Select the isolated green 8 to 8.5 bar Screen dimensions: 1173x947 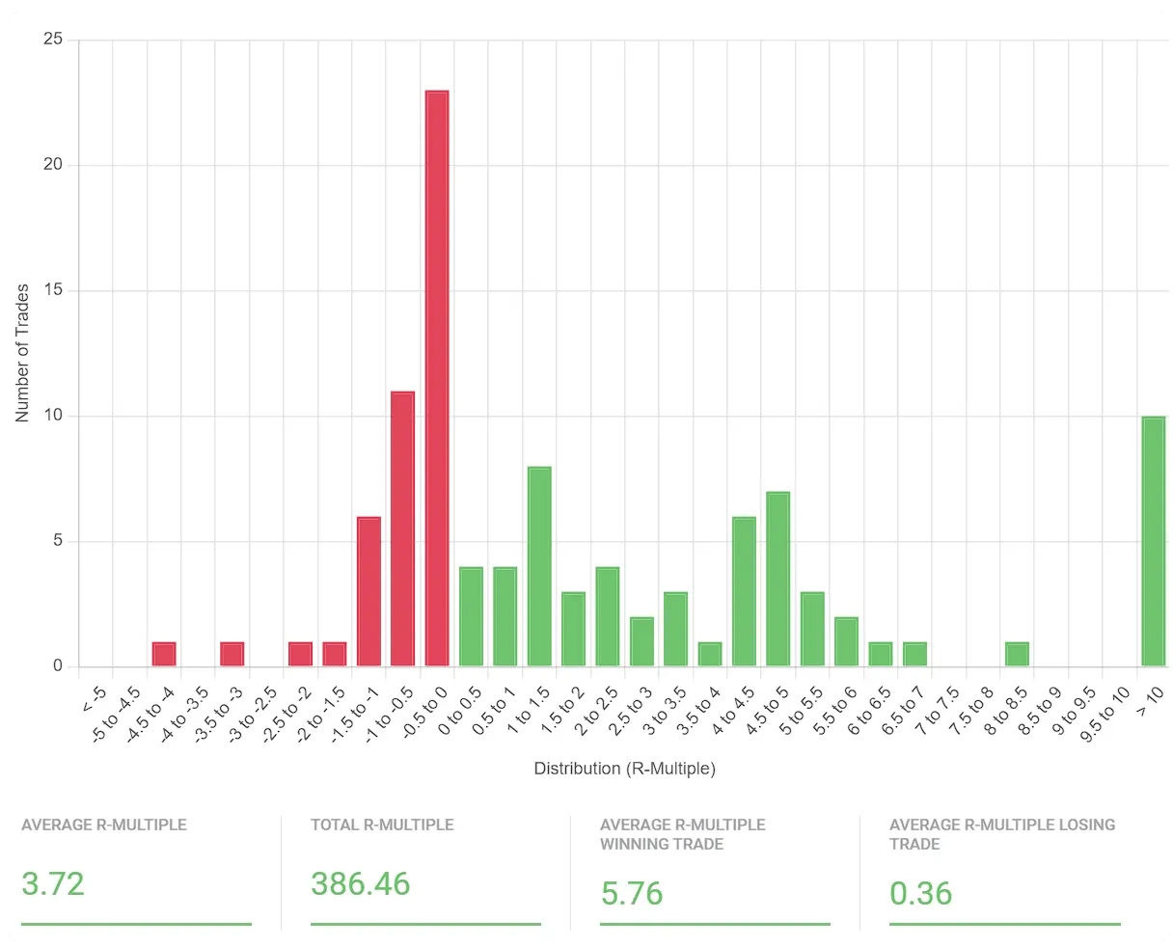1017,654
